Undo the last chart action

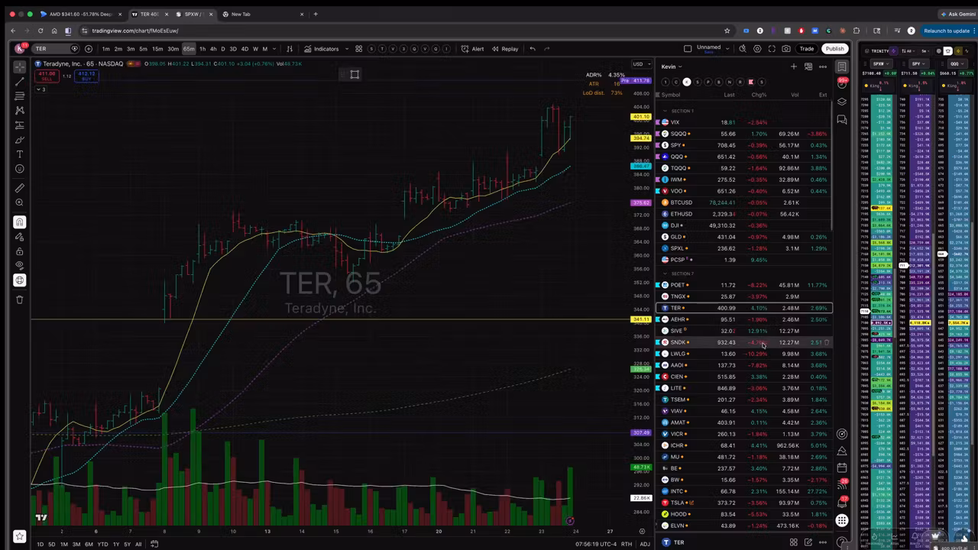pos(533,49)
